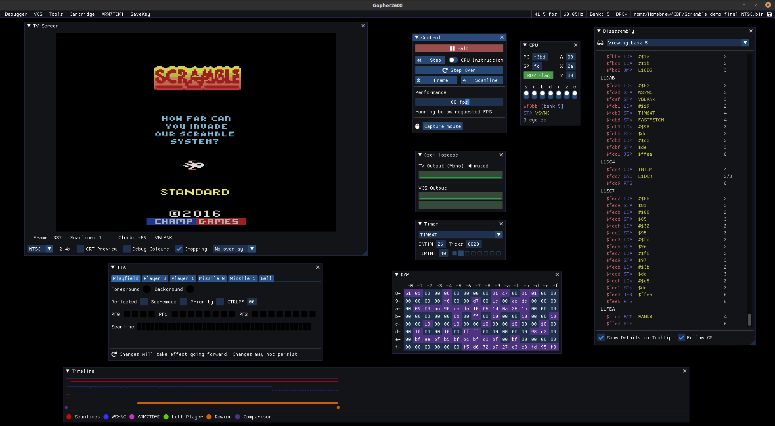Collapse the RAM window
This screenshot has width=775, height=426.
point(397,275)
